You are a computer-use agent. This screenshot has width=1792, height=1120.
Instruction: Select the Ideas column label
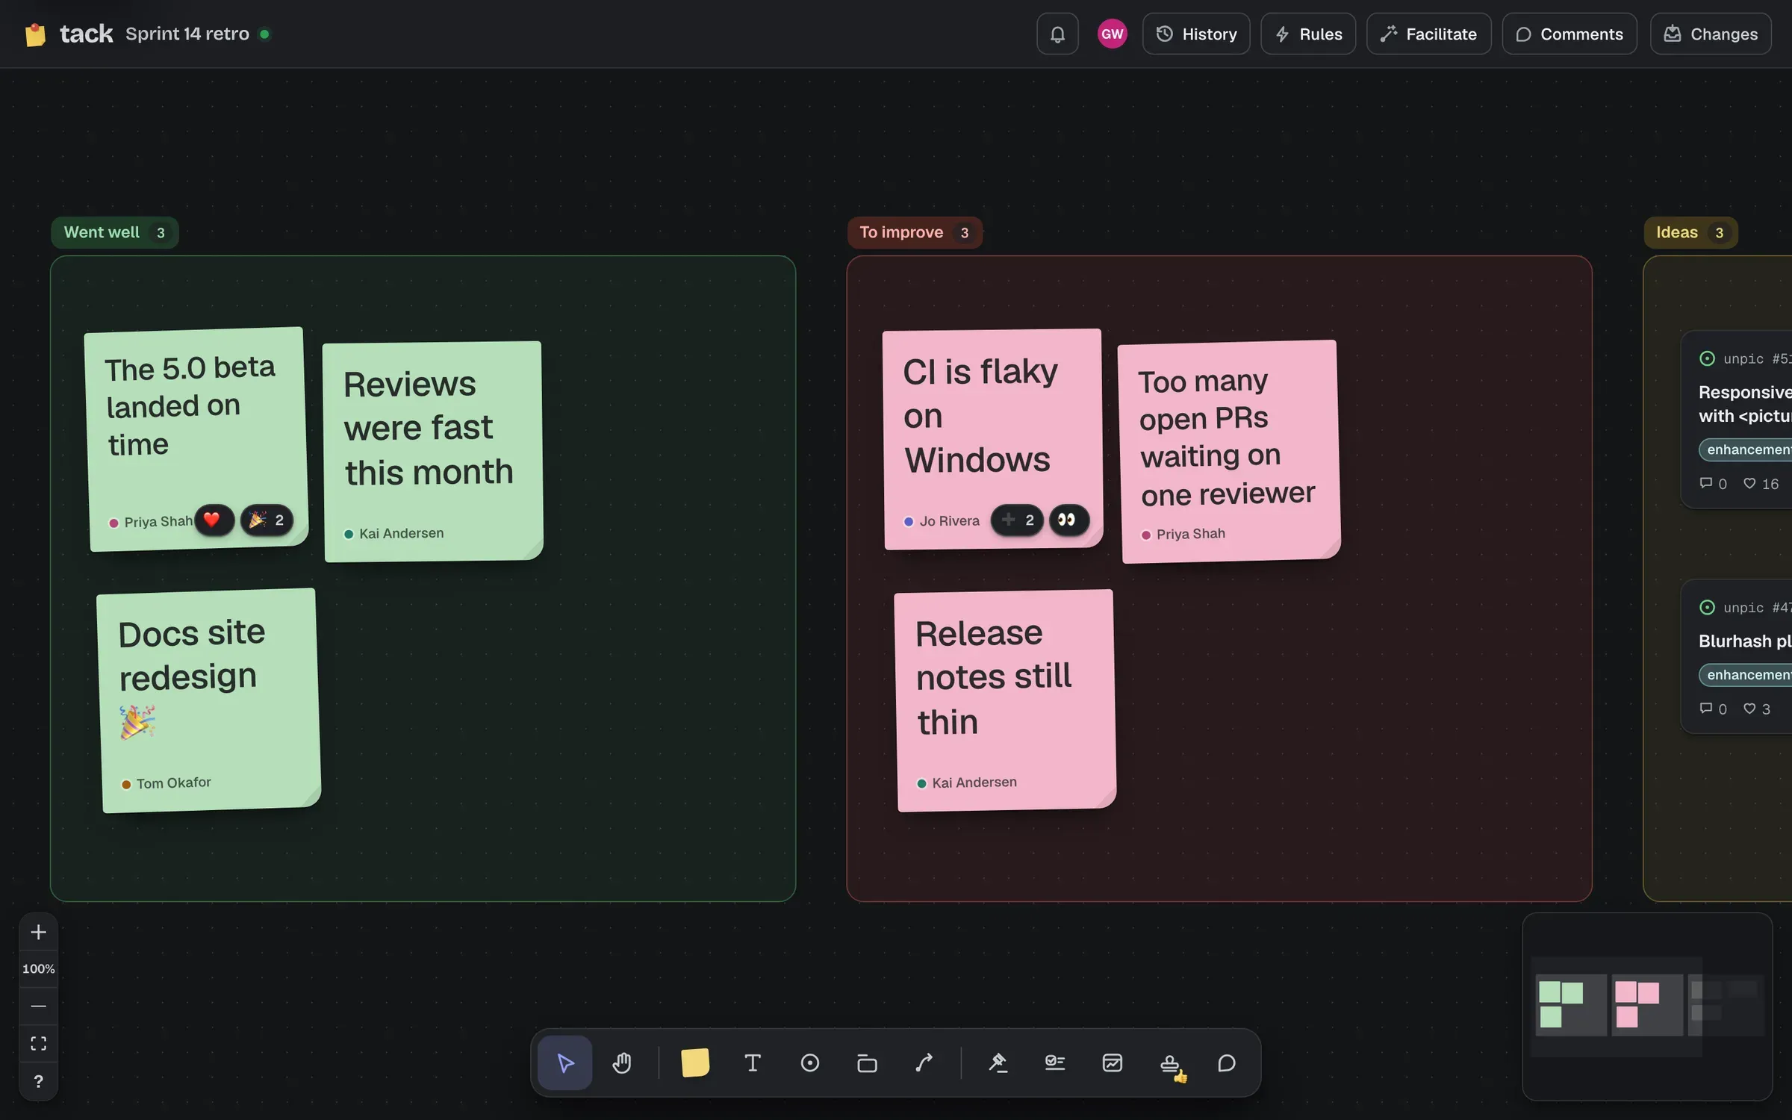pyautogui.click(x=1690, y=232)
